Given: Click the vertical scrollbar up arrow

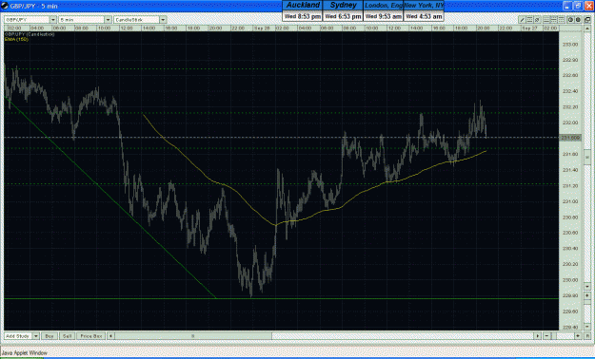Looking at the screenshot, I should click(x=587, y=28).
